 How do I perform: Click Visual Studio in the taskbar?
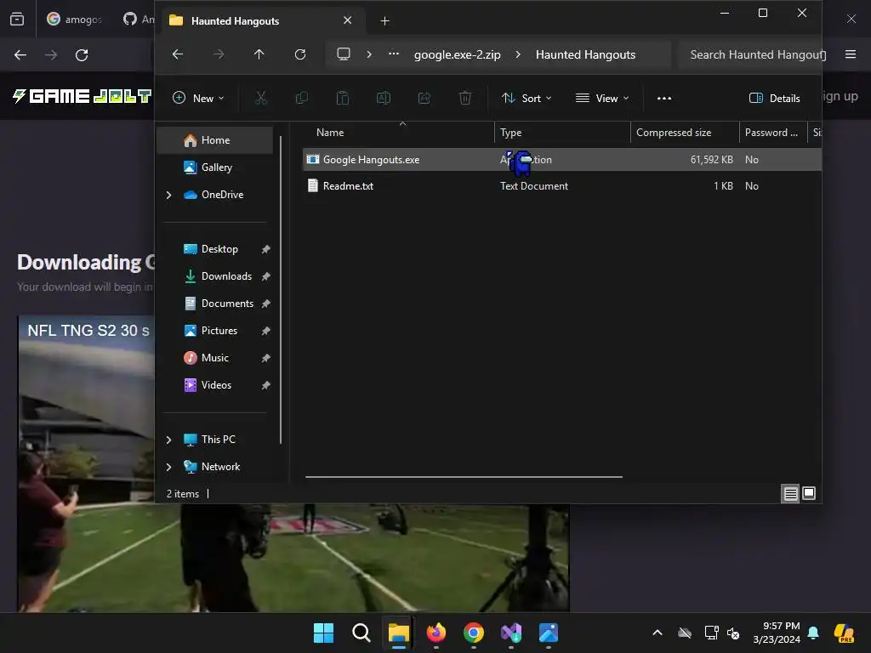coord(511,633)
